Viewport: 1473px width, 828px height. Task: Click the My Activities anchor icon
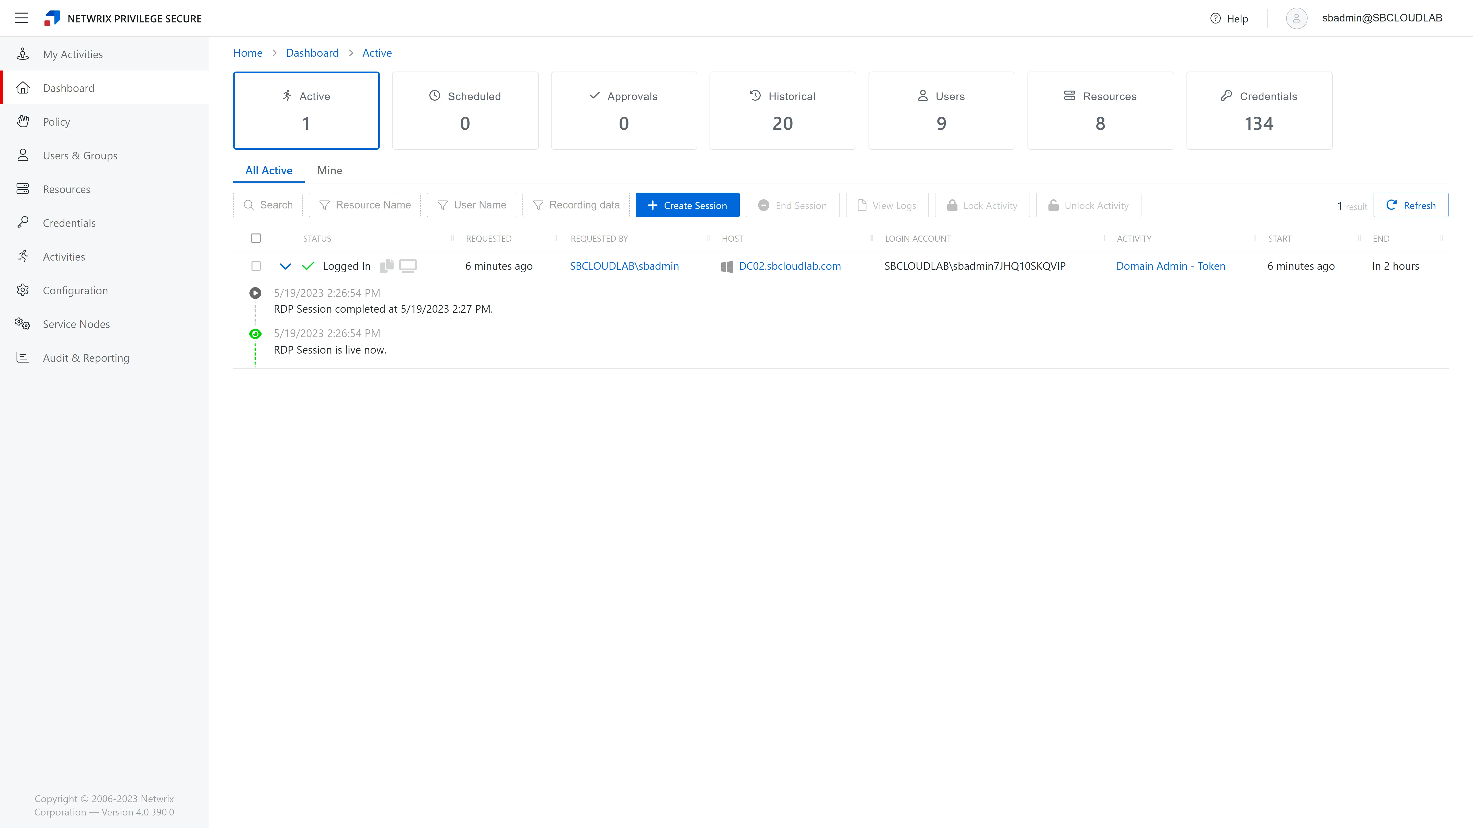tap(23, 54)
